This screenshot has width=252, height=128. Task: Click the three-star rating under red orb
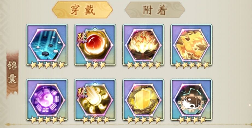pyautogui.click(x=95, y=65)
